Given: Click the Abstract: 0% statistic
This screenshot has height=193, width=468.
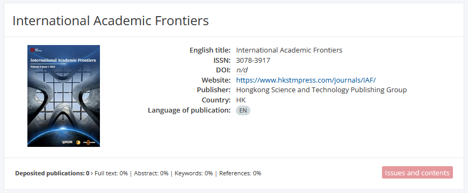Looking at the screenshot, I should pos(151,173).
